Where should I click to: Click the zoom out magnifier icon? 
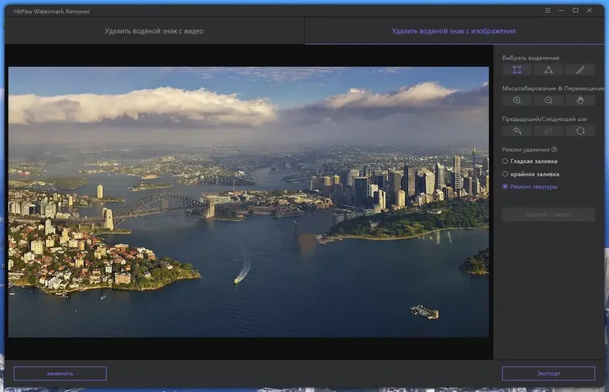pyautogui.click(x=548, y=100)
